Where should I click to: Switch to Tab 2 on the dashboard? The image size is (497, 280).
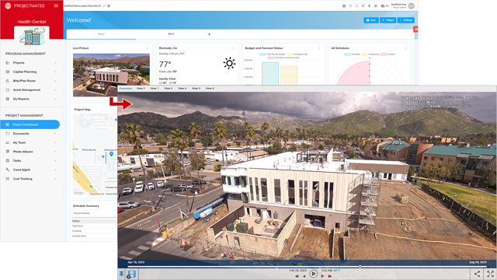(x=171, y=34)
